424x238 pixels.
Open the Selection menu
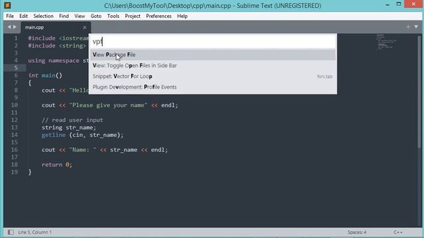click(x=43, y=16)
